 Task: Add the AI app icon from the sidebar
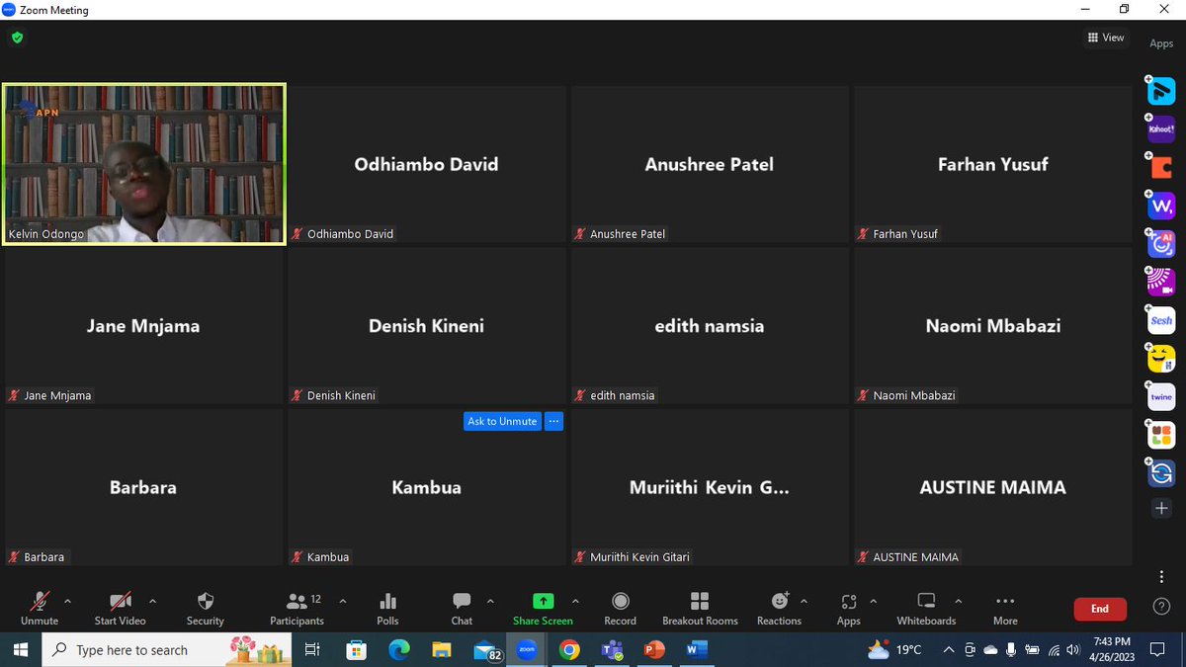[x=1161, y=243]
